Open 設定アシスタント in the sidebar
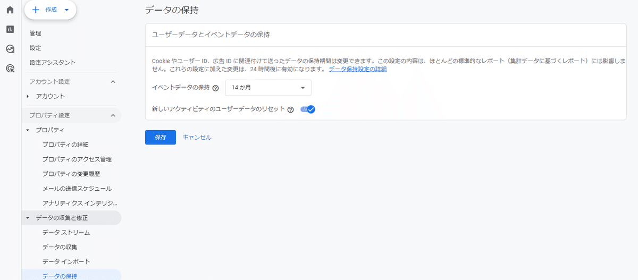Image resolution: width=638 pixels, height=280 pixels. [53, 62]
